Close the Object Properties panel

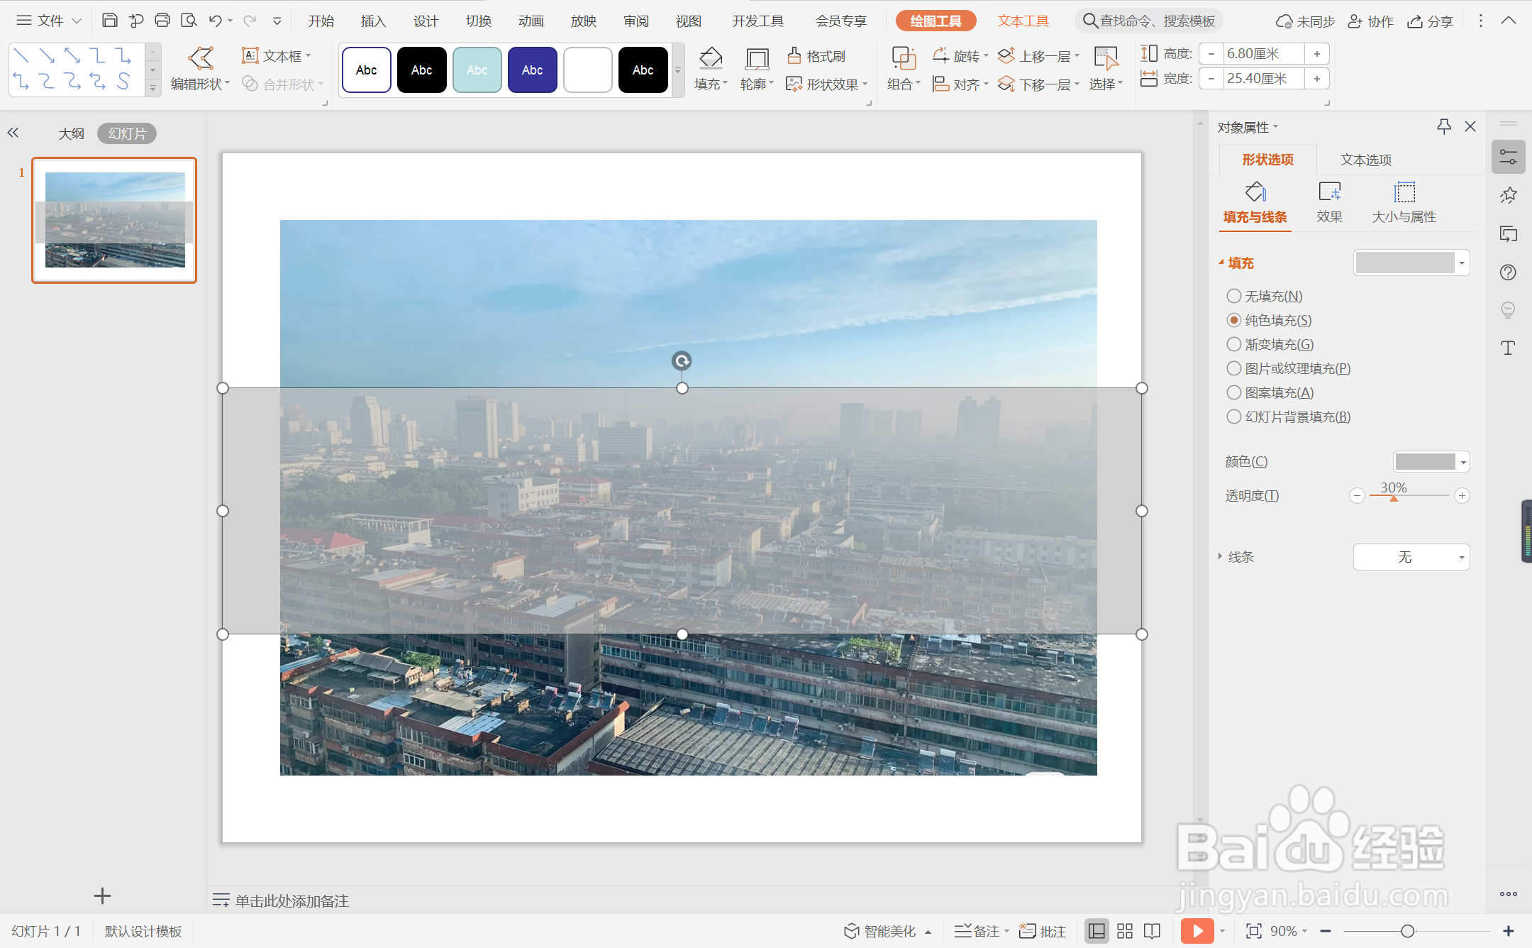coord(1470,126)
